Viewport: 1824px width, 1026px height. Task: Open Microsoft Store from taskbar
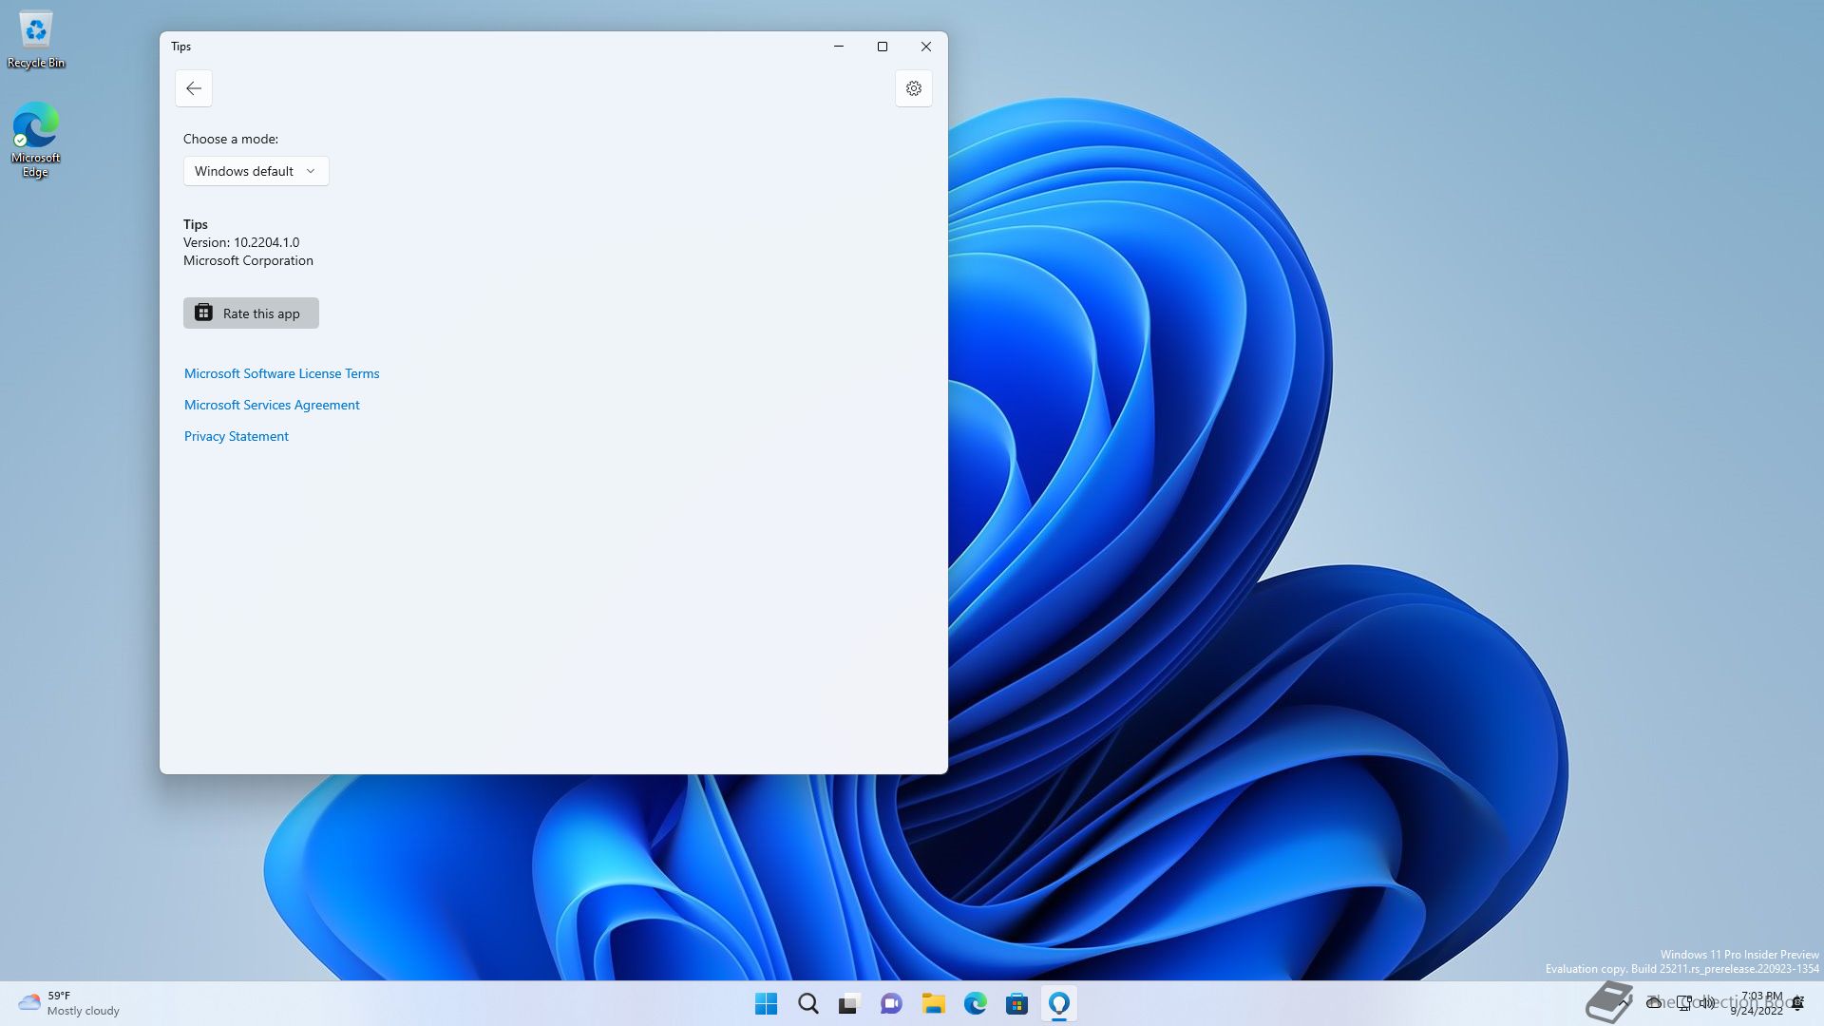(x=1016, y=1003)
